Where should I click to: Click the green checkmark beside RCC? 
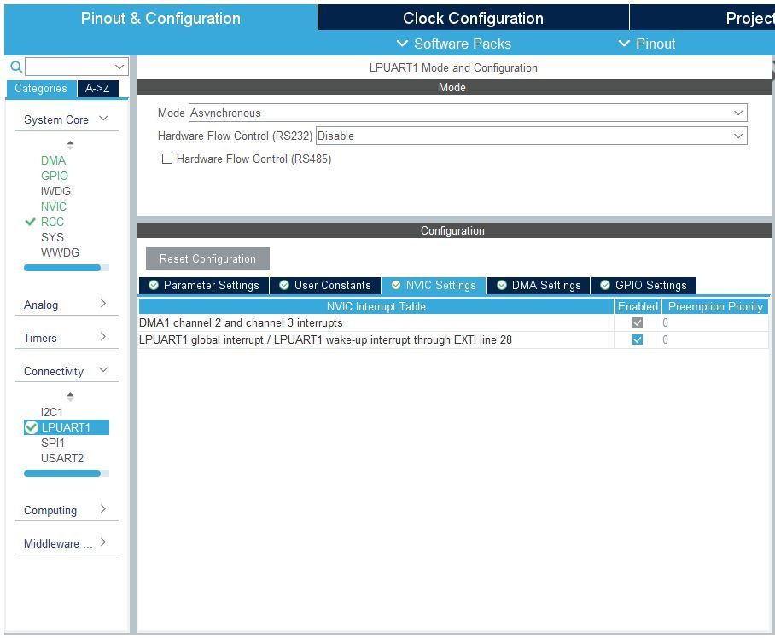tap(30, 222)
